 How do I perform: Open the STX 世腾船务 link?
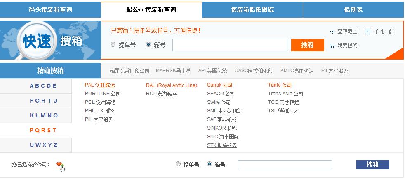(x=222, y=145)
